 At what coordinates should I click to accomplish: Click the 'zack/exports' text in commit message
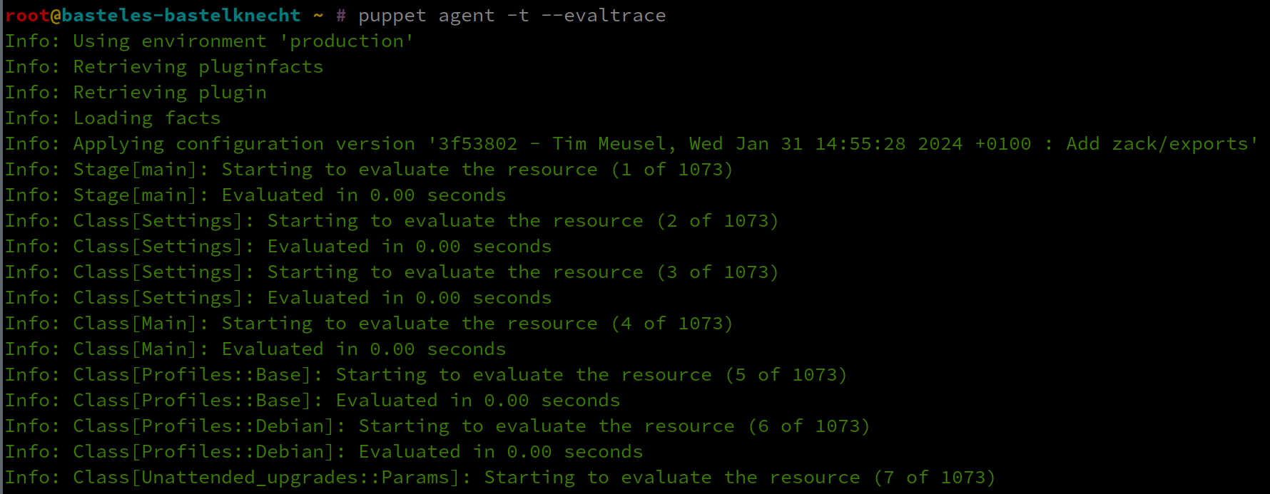pos(1179,144)
